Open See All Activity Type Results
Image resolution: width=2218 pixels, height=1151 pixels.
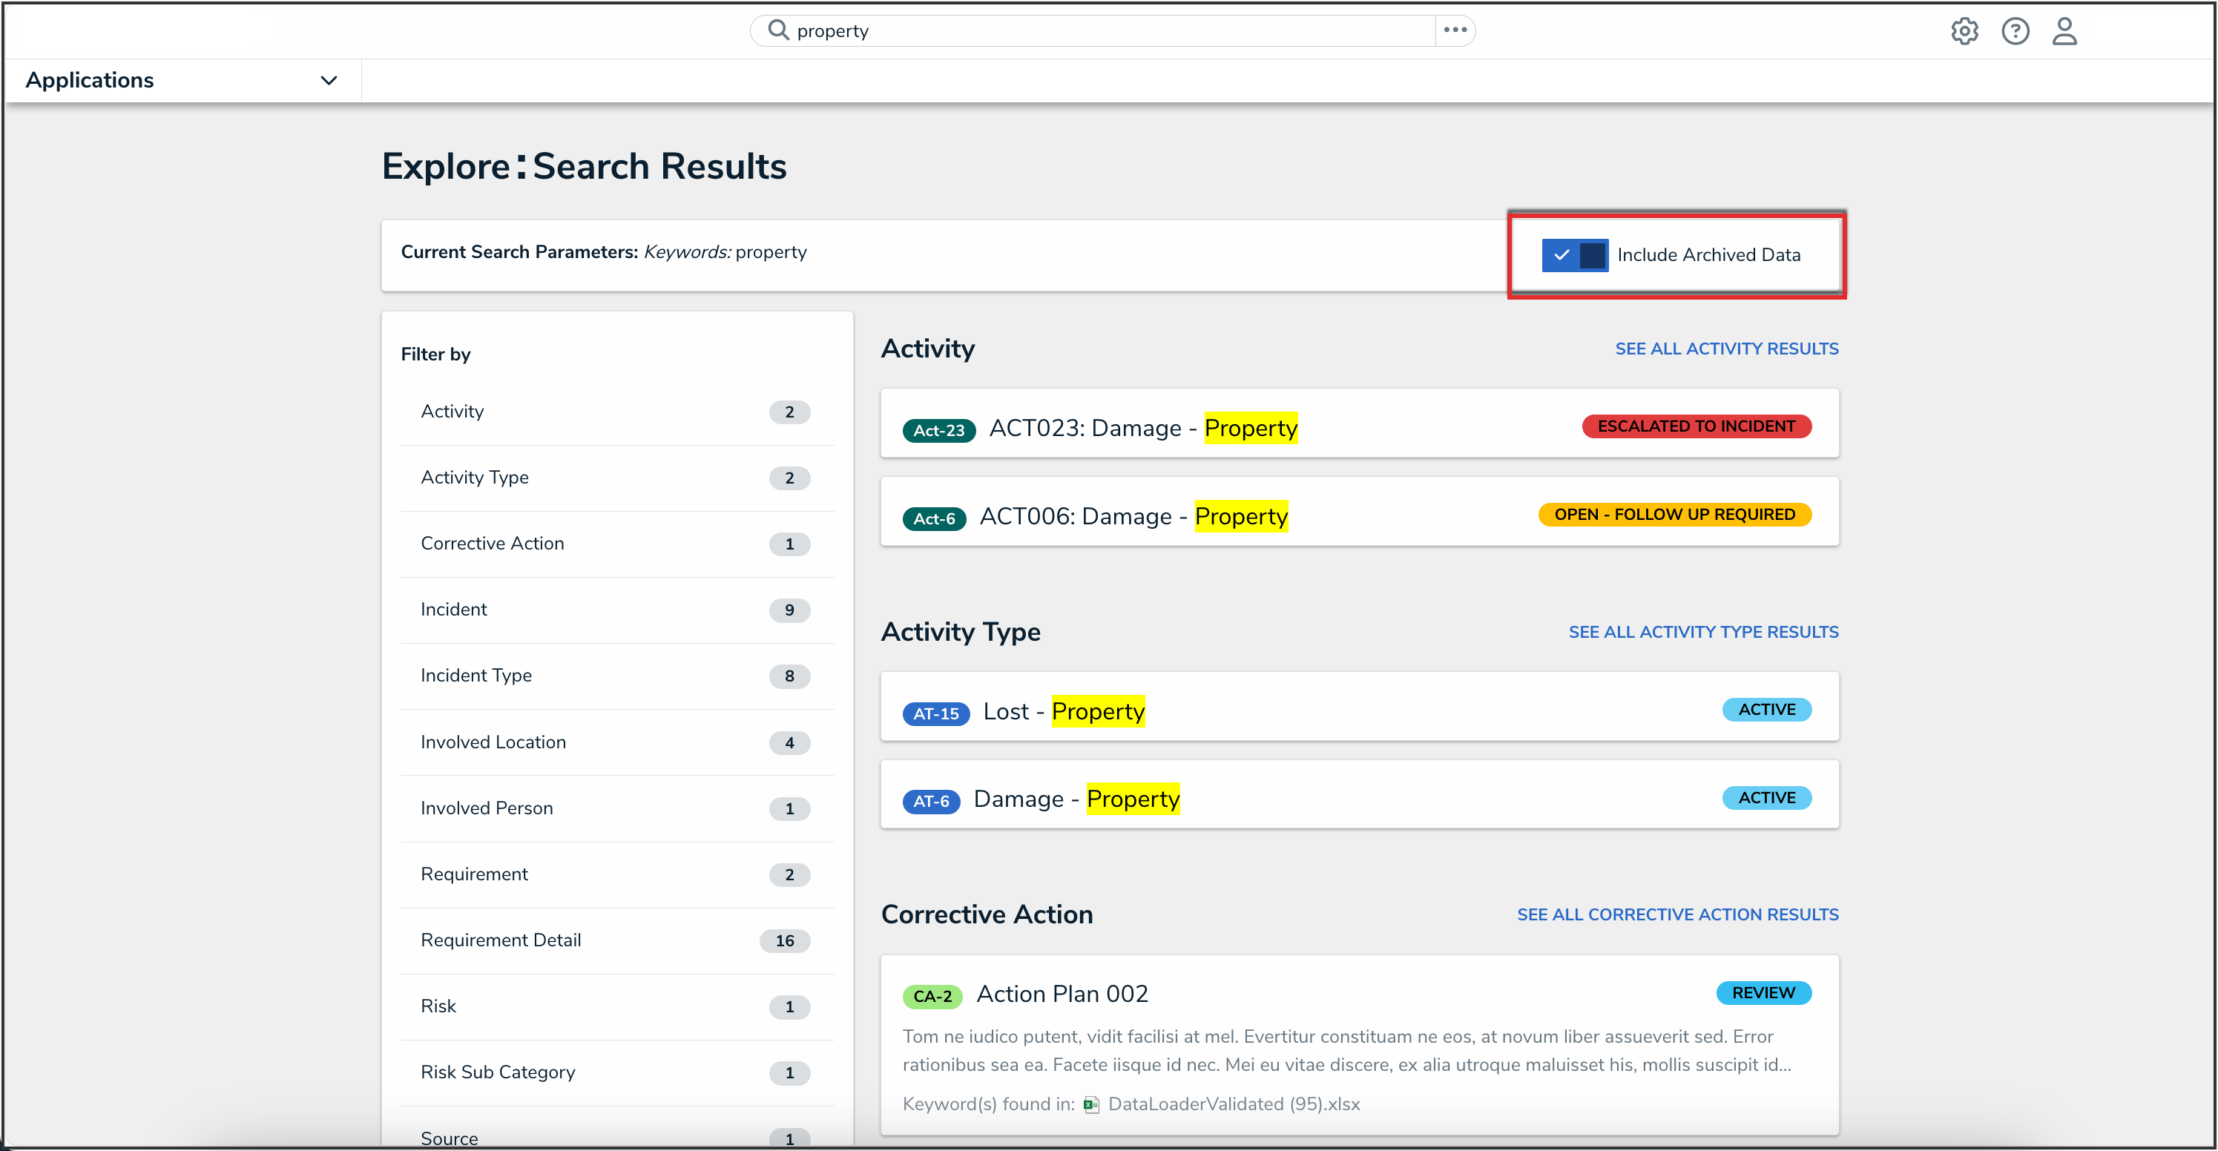[1702, 632]
